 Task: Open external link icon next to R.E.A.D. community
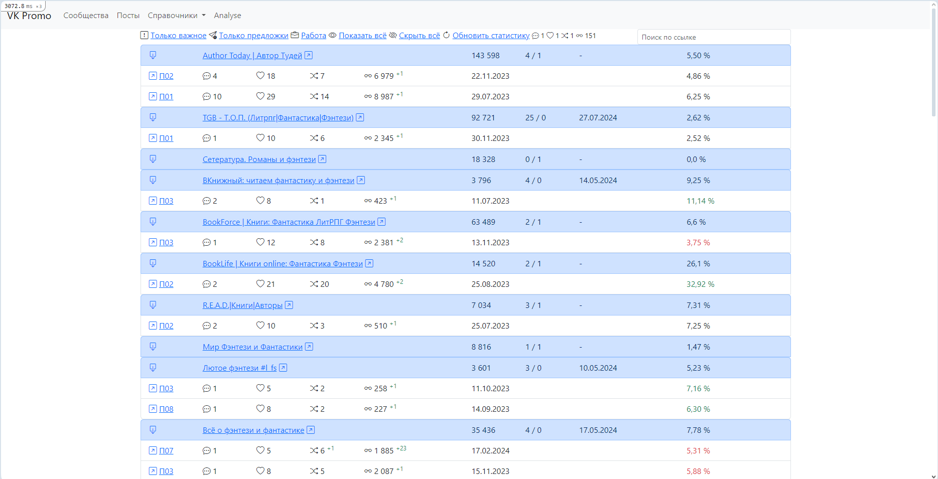289,305
